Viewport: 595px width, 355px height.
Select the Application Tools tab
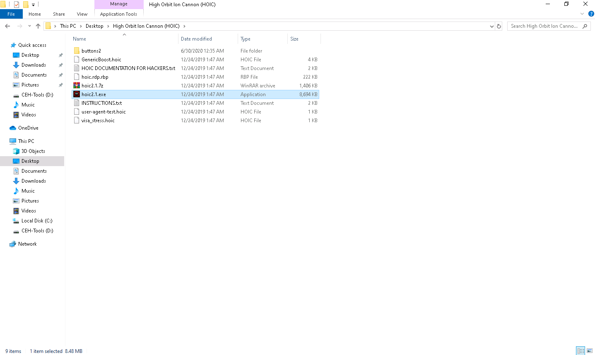point(118,14)
